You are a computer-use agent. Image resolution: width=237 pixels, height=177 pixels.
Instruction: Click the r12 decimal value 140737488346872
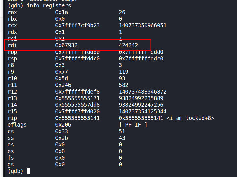[x=142, y=92]
